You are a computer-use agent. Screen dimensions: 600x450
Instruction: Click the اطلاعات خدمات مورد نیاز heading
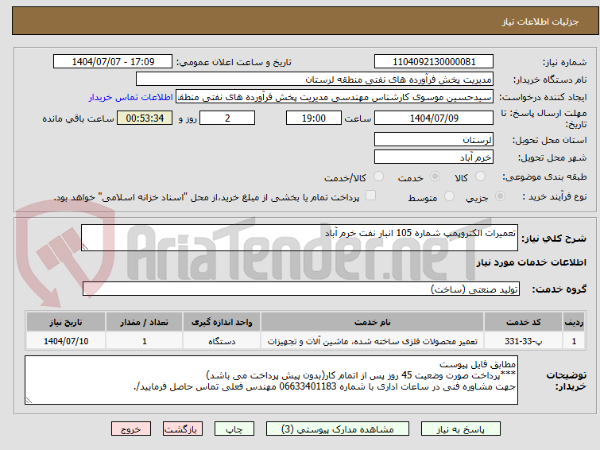click(x=531, y=262)
